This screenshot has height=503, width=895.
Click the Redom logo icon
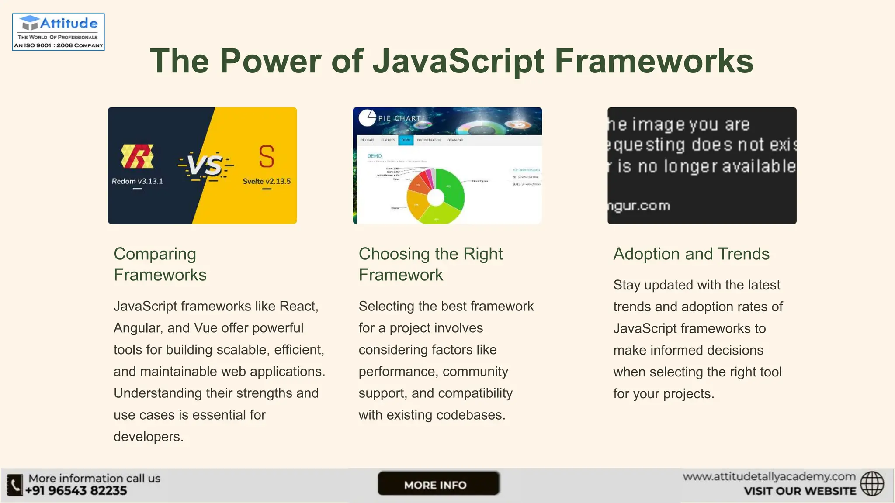(x=137, y=156)
